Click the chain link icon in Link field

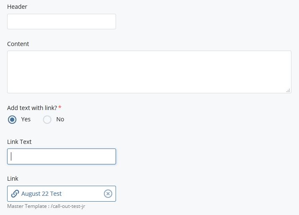(15, 194)
